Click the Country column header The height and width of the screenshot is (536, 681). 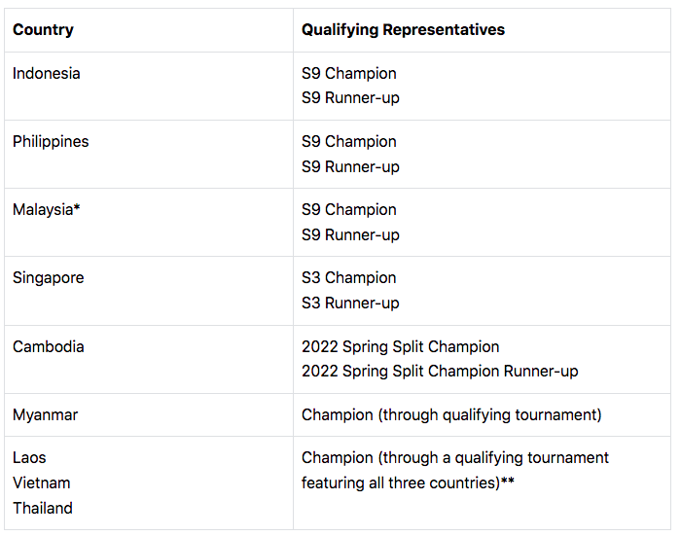coord(149,30)
